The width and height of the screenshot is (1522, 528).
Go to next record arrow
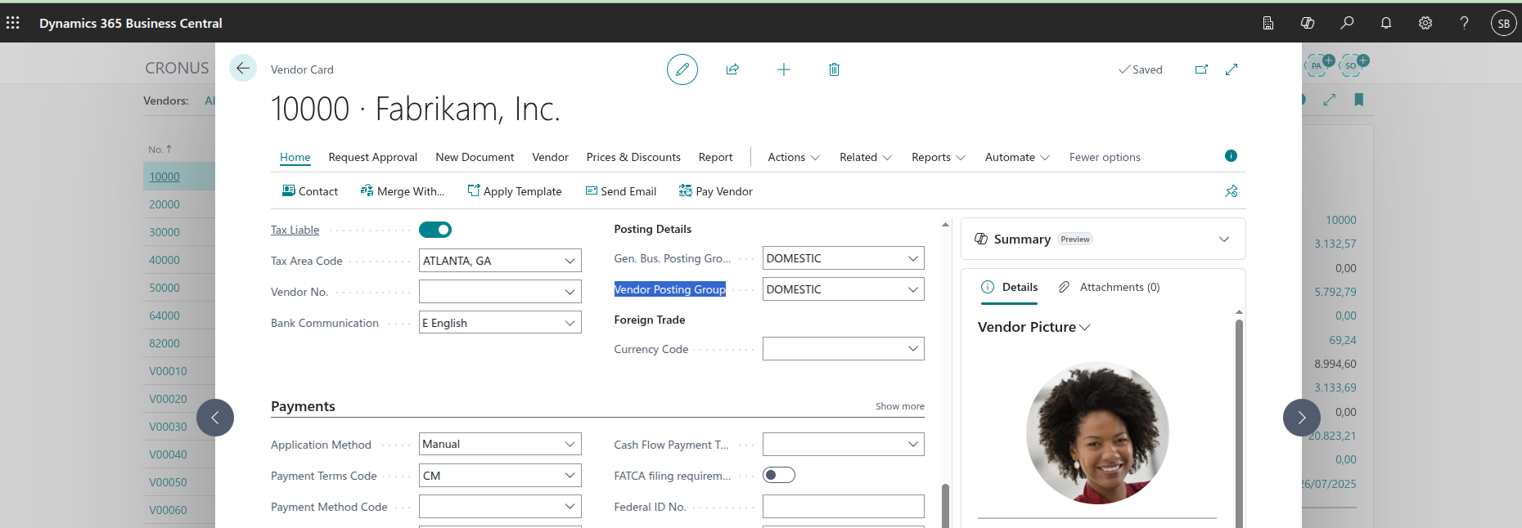coord(1302,418)
